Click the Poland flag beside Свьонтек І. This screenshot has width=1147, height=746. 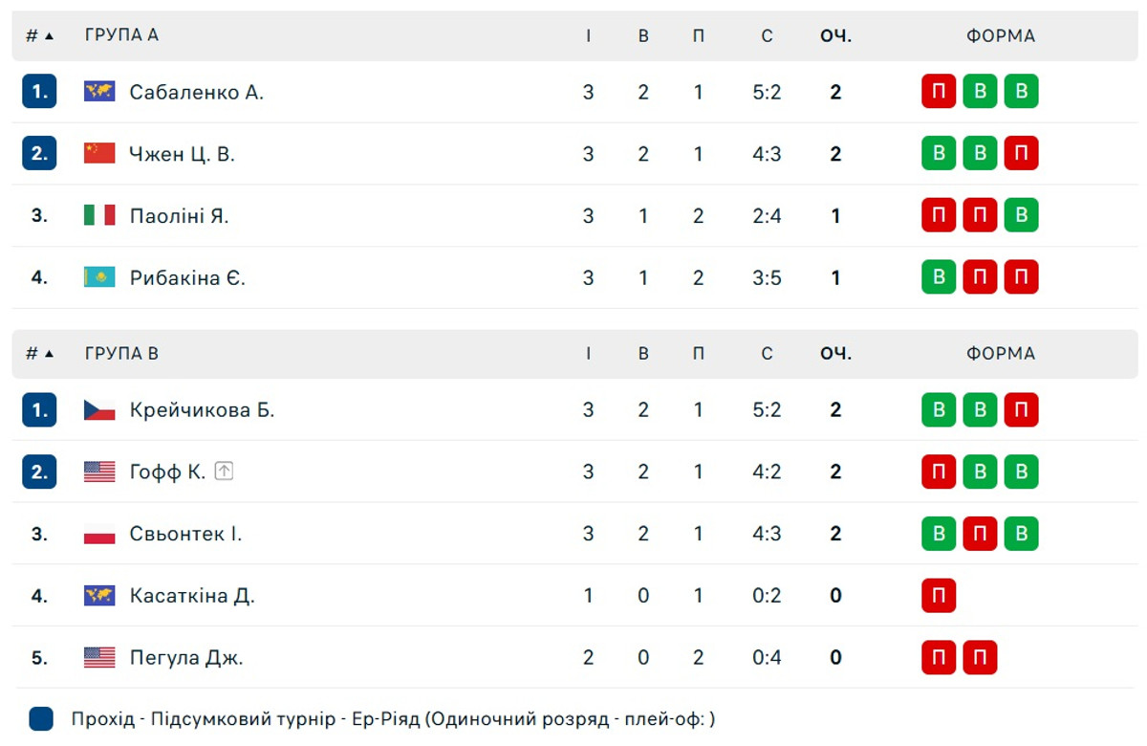point(99,534)
